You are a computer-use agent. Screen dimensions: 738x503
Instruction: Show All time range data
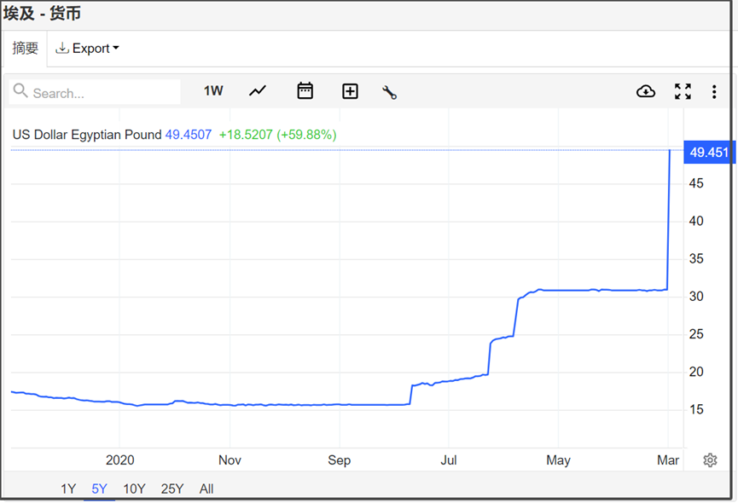coord(206,489)
